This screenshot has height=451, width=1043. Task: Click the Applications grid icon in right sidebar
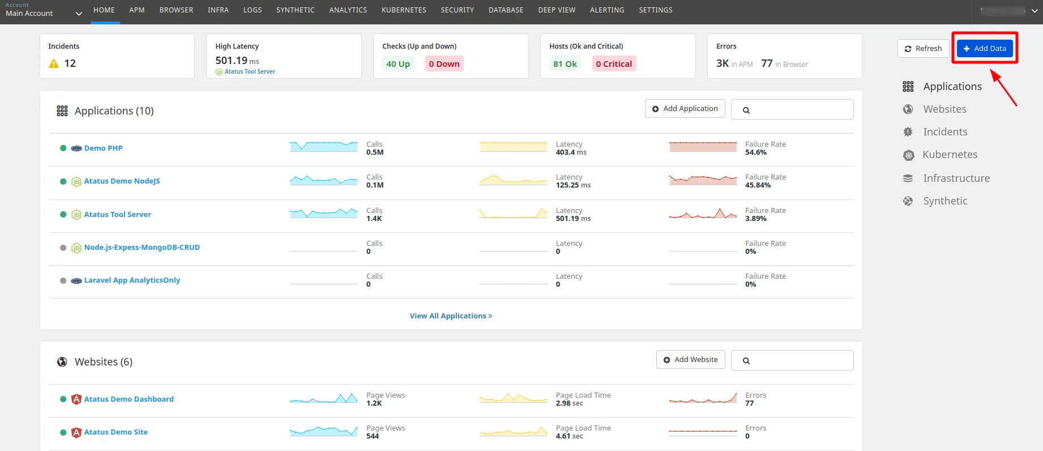pyautogui.click(x=908, y=86)
